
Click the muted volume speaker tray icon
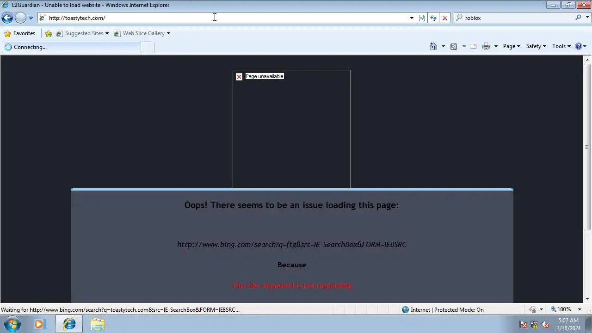[x=545, y=325]
